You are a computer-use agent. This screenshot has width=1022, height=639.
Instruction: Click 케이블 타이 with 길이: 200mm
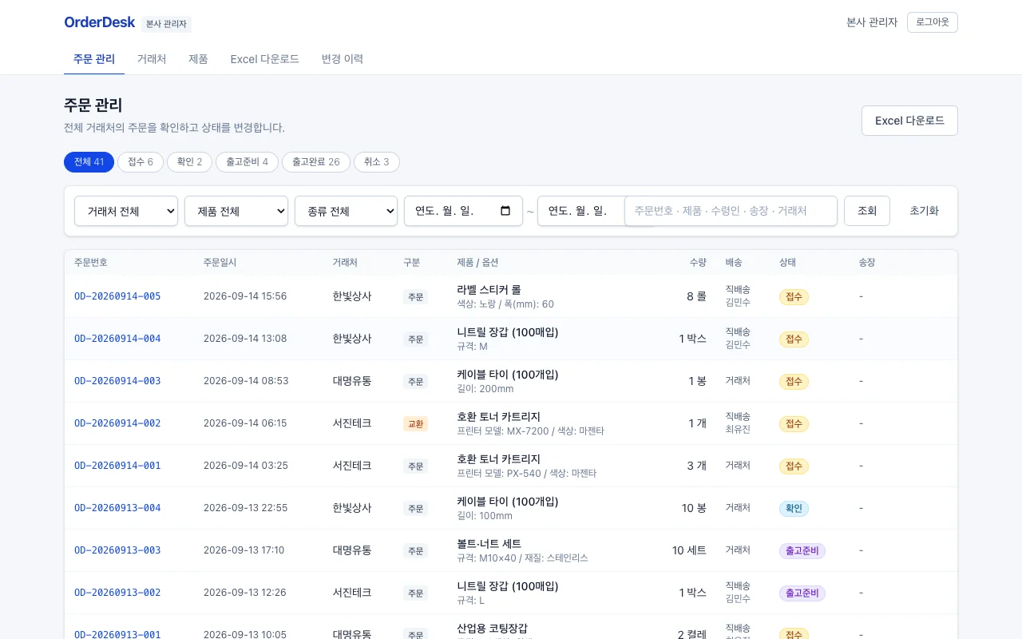tap(507, 374)
